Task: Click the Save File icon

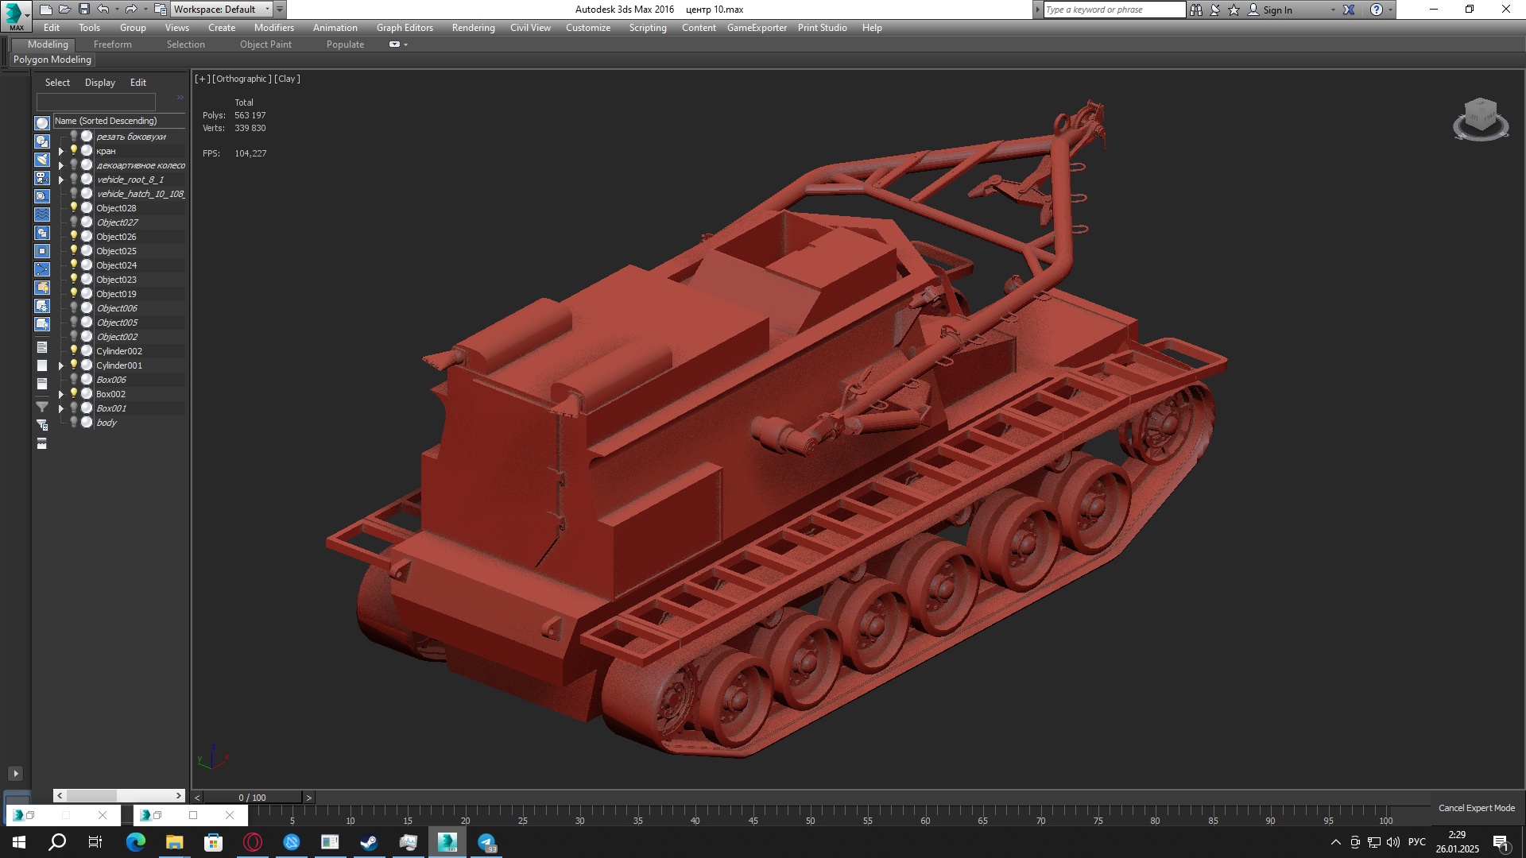Action: [x=83, y=10]
